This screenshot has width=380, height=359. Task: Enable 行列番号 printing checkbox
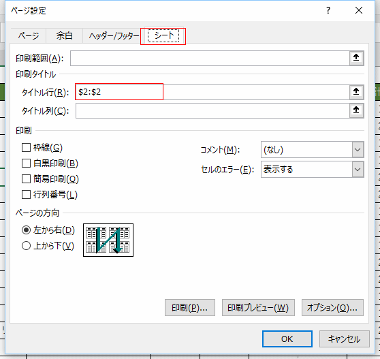click(x=26, y=195)
